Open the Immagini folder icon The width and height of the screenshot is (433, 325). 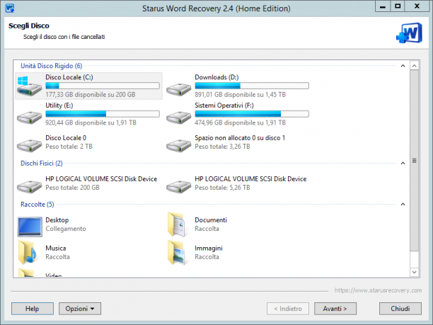point(177,252)
